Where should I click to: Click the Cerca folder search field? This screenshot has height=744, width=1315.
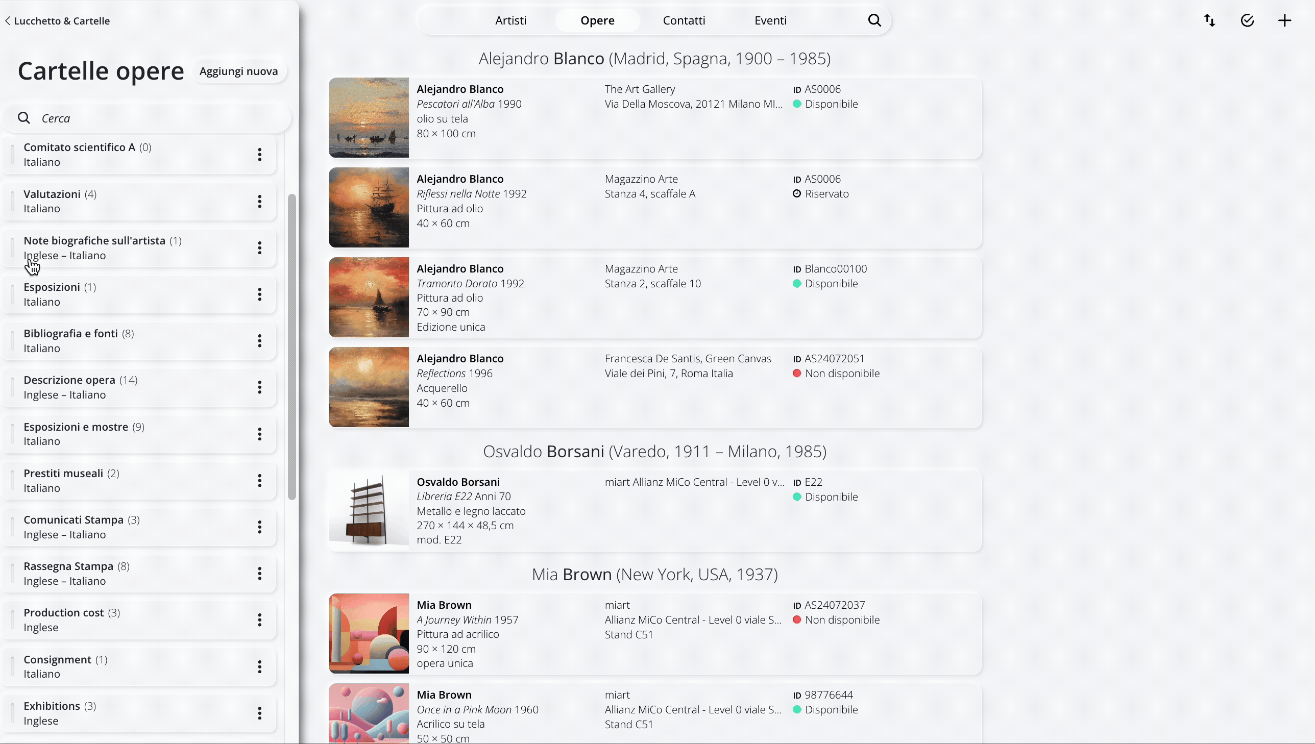pyautogui.click(x=153, y=118)
